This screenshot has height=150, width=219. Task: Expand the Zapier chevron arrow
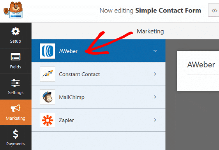pyautogui.click(x=155, y=120)
